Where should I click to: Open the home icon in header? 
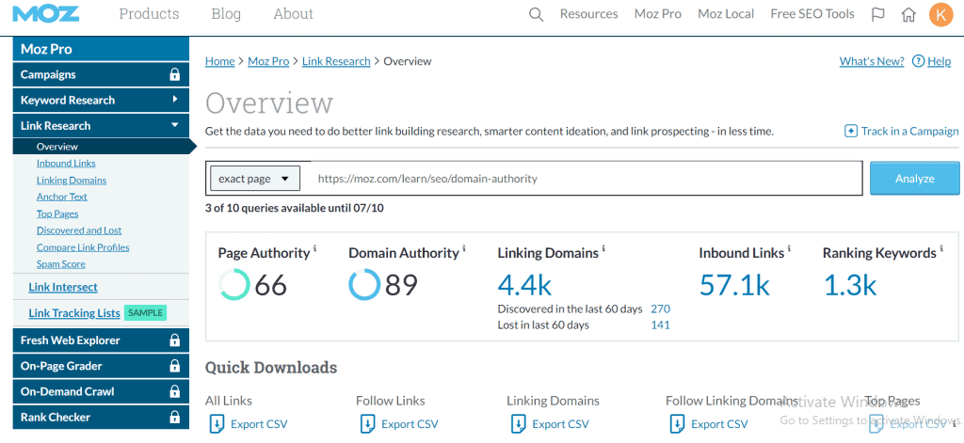[x=908, y=14]
